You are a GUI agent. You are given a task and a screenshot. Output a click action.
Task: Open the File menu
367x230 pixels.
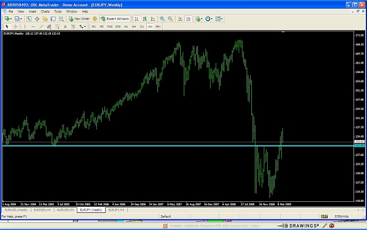click(x=11, y=11)
